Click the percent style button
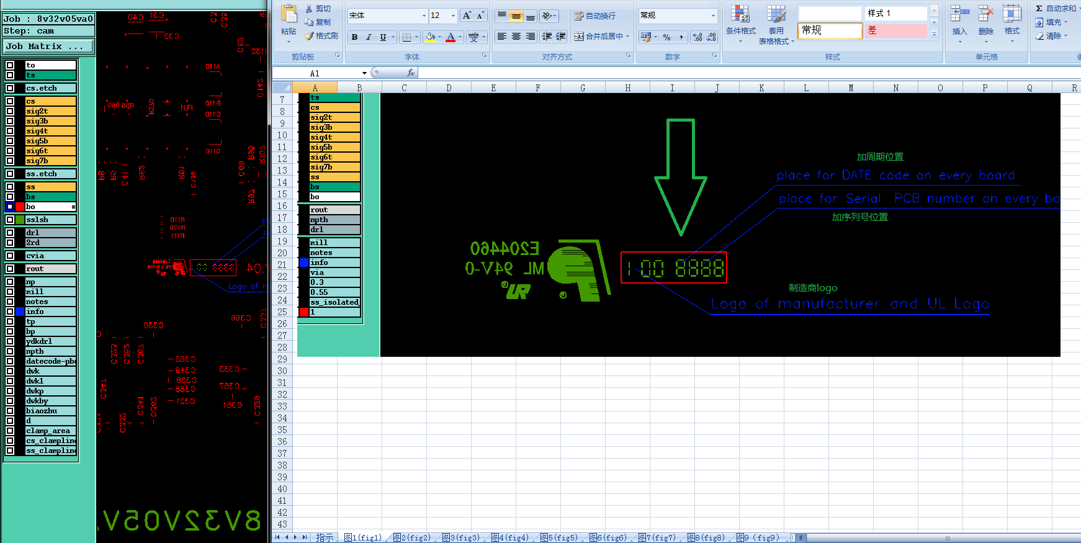Image resolution: width=1081 pixels, height=543 pixels. (667, 37)
